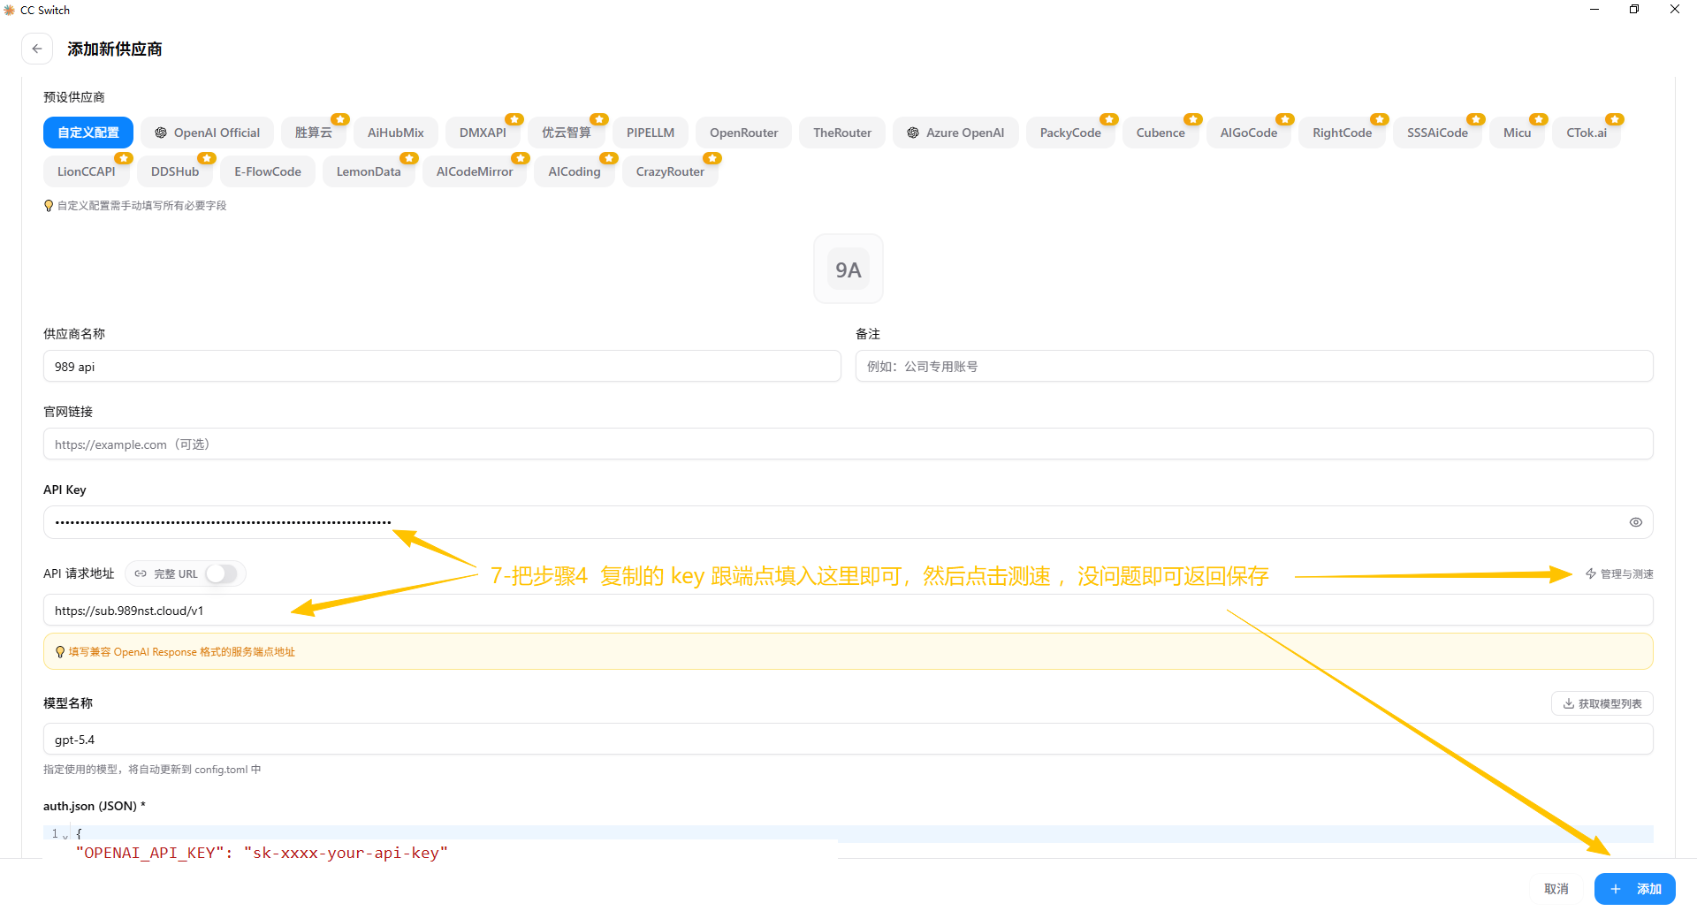The width and height of the screenshot is (1697, 911).
Task: Click the API Key input field
Action: click(848, 522)
